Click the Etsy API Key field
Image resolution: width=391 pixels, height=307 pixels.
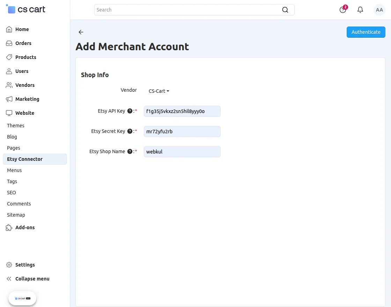pos(182,111)
